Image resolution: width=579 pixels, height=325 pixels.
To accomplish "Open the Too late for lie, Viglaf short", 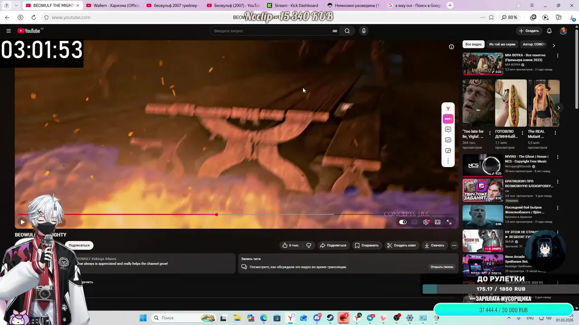I will pos(478,103).
